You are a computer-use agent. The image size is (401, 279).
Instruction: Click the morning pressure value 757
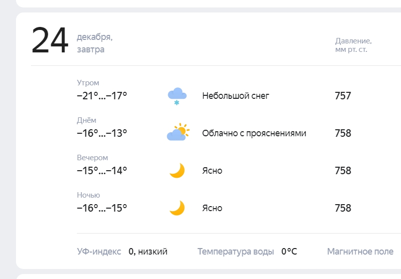343,96
